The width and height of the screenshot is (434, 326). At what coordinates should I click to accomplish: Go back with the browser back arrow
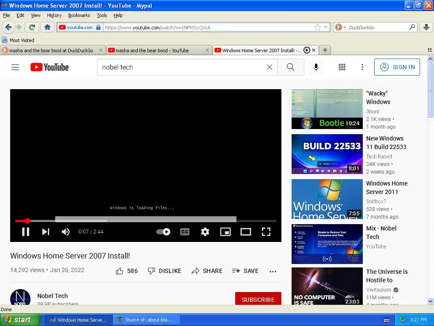click(8, 27)
